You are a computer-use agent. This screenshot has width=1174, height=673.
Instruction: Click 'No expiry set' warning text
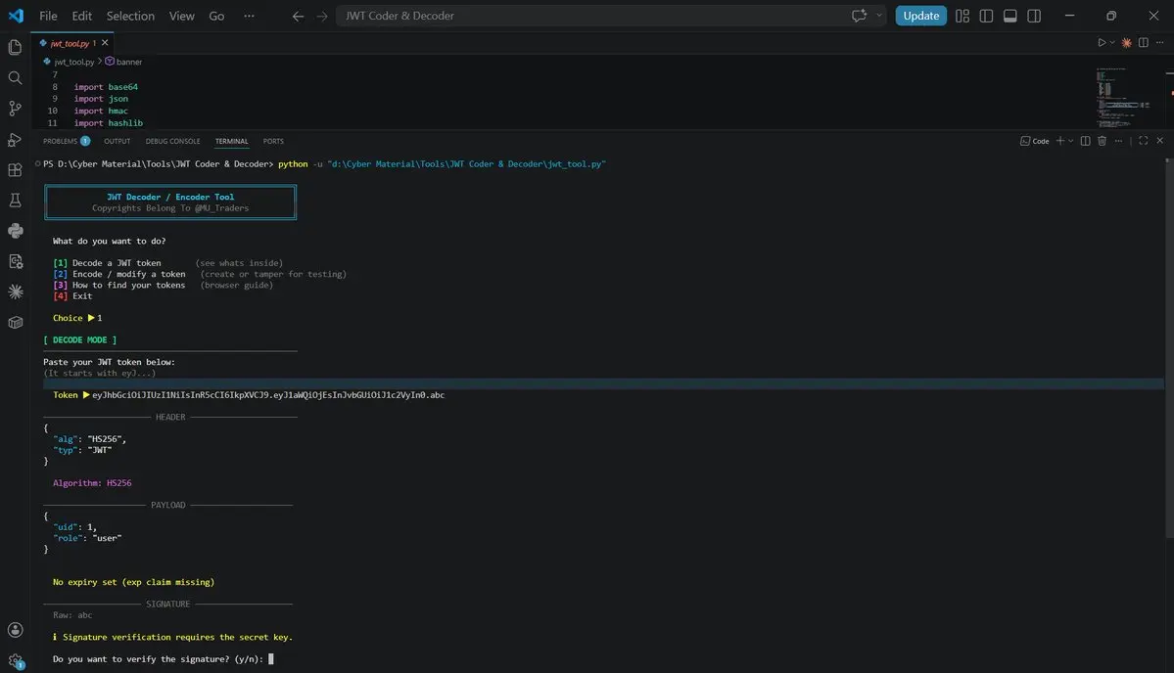tap(133, 582)
